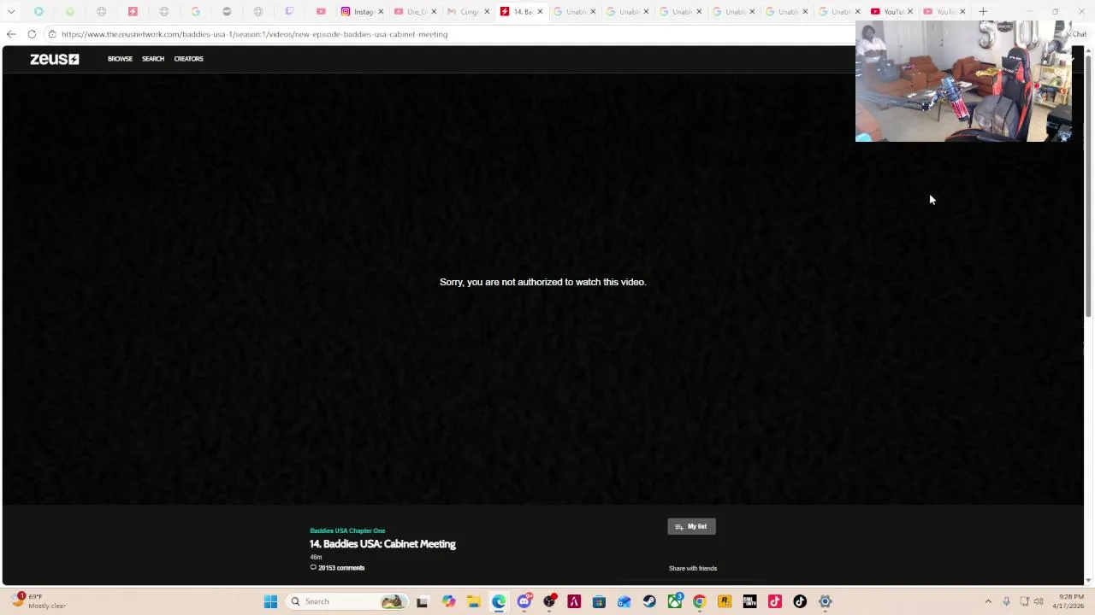Add the episode with My list button
Image resolution: width=1095 pixels, height=615 pixels.
691,526
